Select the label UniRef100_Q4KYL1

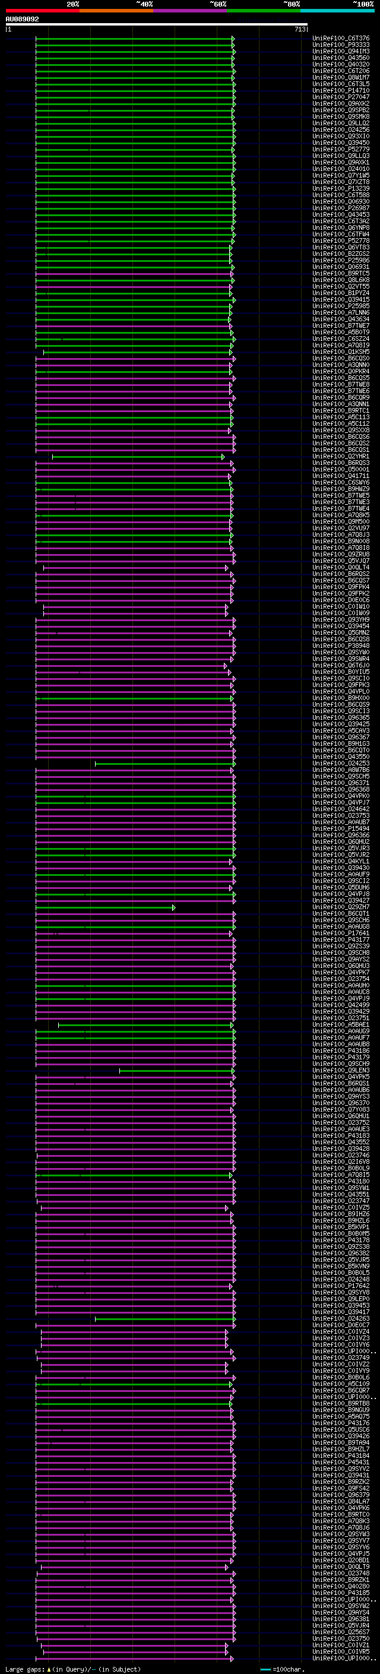341,862
